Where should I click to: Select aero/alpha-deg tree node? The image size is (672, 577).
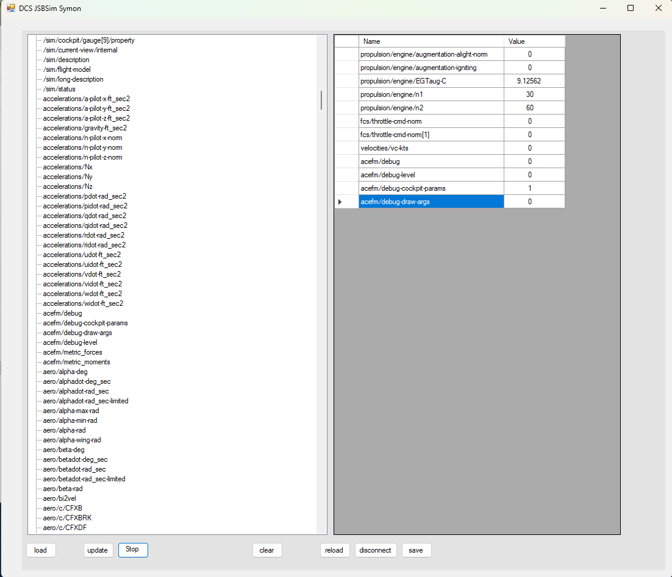(x=65, y=372)
